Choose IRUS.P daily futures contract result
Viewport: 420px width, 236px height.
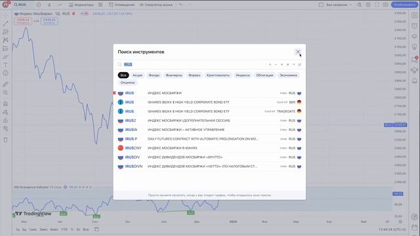pos(209,139)
